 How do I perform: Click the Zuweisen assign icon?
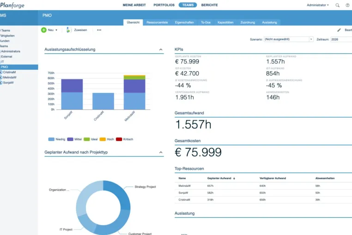click(69, 30)
